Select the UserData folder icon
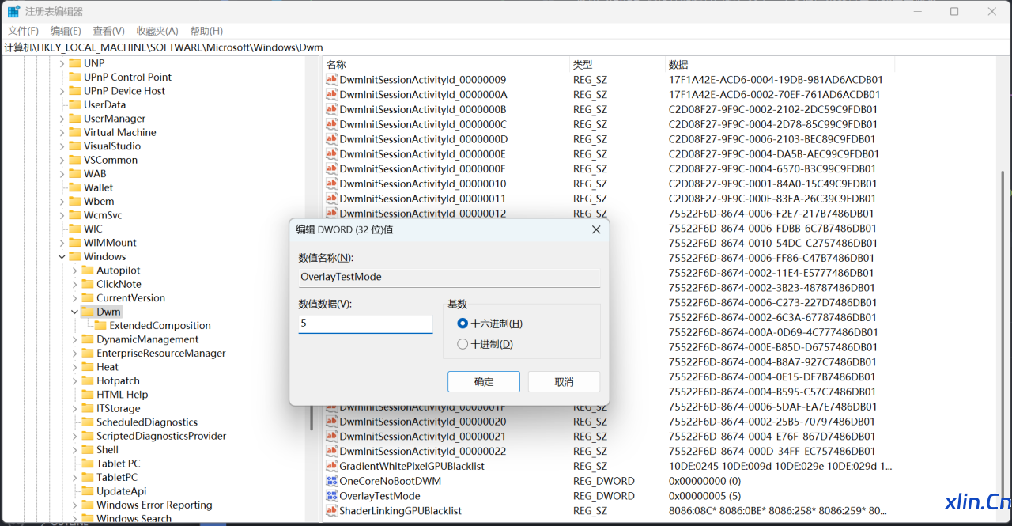1012x526 pixels. (x=75, y=104)
